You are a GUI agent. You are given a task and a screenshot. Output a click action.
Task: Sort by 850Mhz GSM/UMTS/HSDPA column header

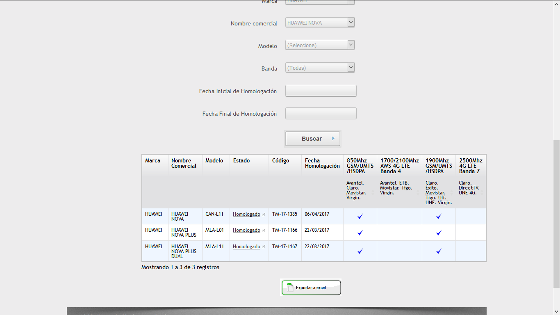[360, 181]
